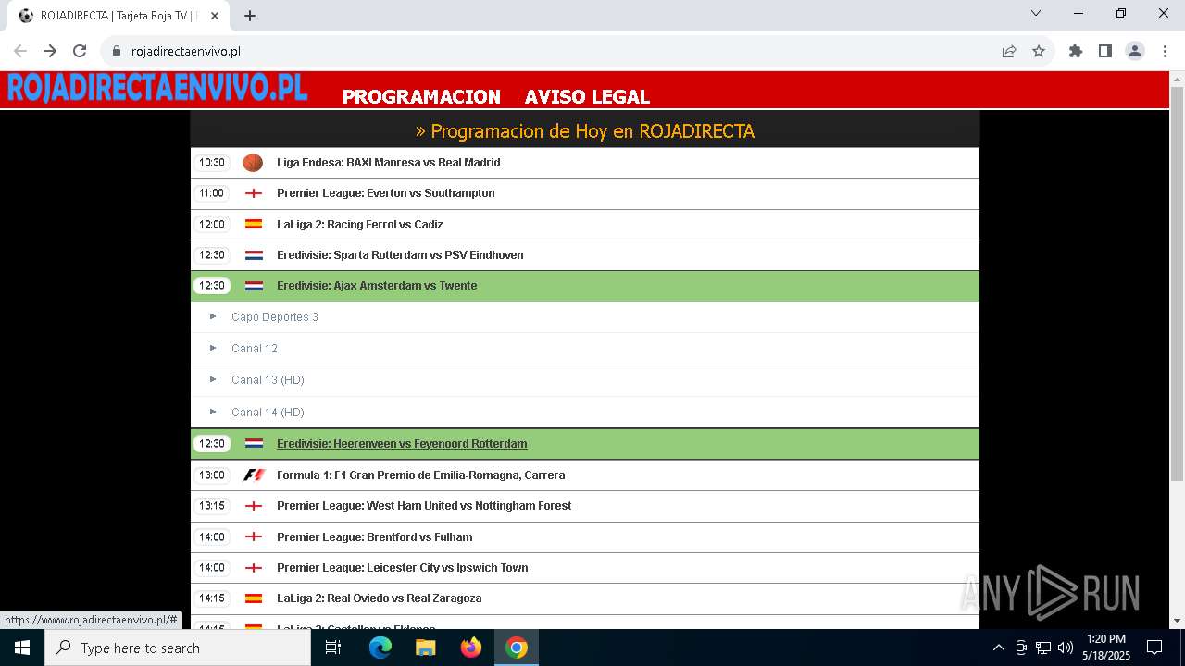Open a new browser tab
The image size is (1185, 666).
pos(250,16)
